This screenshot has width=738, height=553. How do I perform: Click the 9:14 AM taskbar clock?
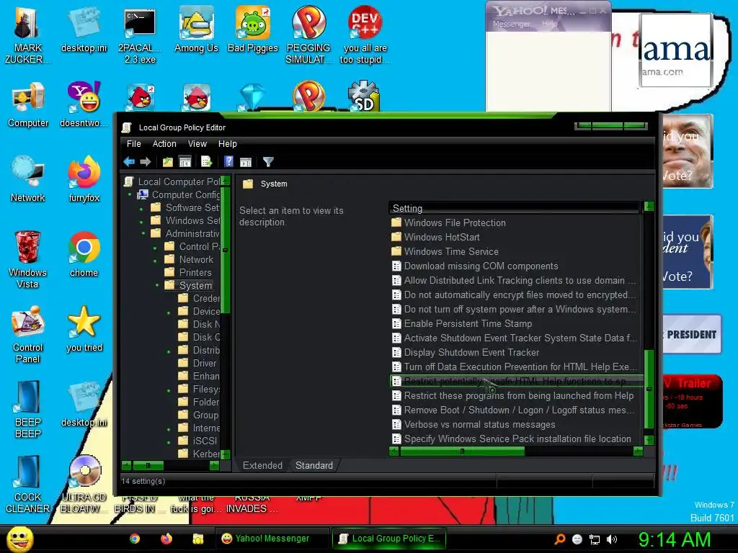tap(675, 539)
